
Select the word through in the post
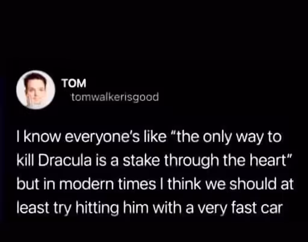(x=191, y=161)
